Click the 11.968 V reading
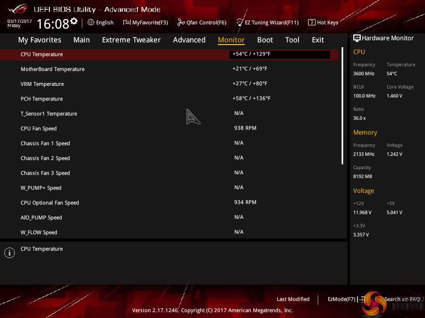This screenshot has width=425, height=318. [x=362, y=213]
